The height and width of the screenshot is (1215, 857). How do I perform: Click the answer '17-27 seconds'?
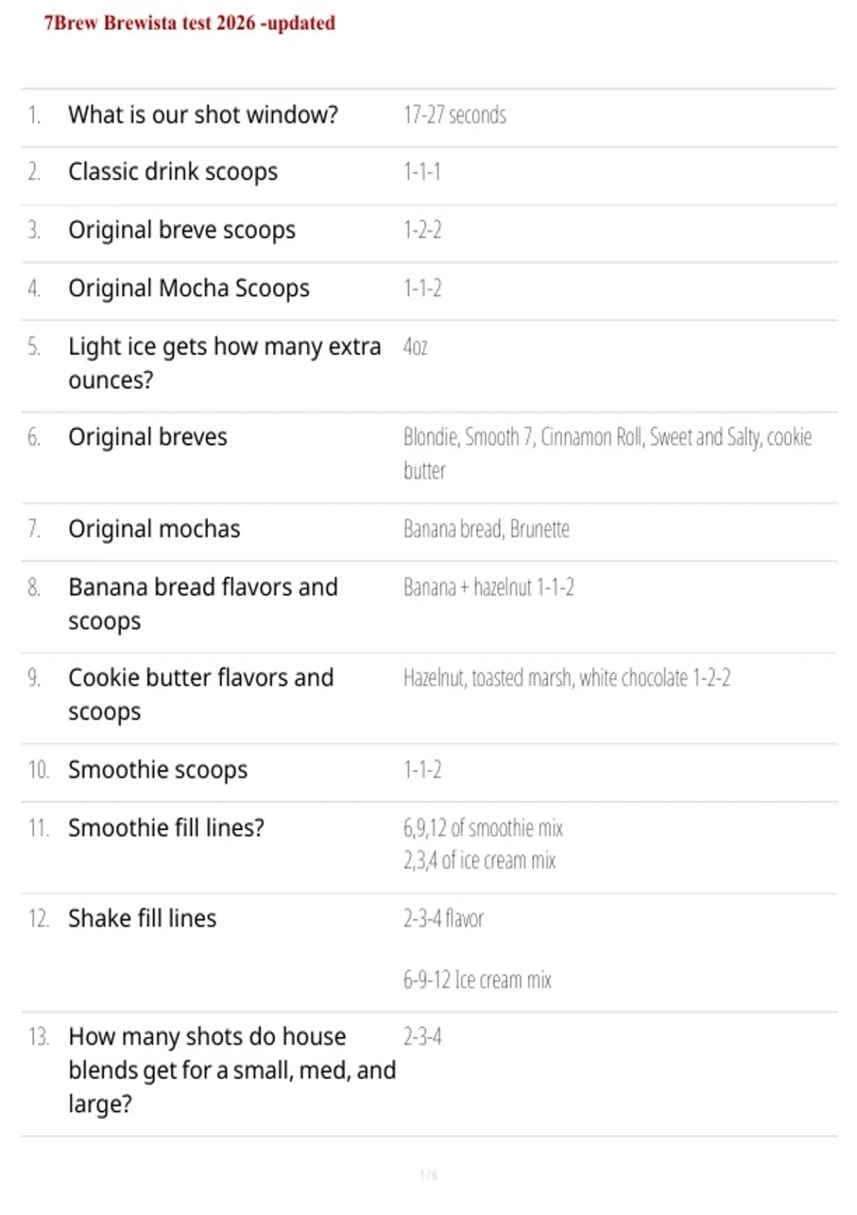point(455,114)
